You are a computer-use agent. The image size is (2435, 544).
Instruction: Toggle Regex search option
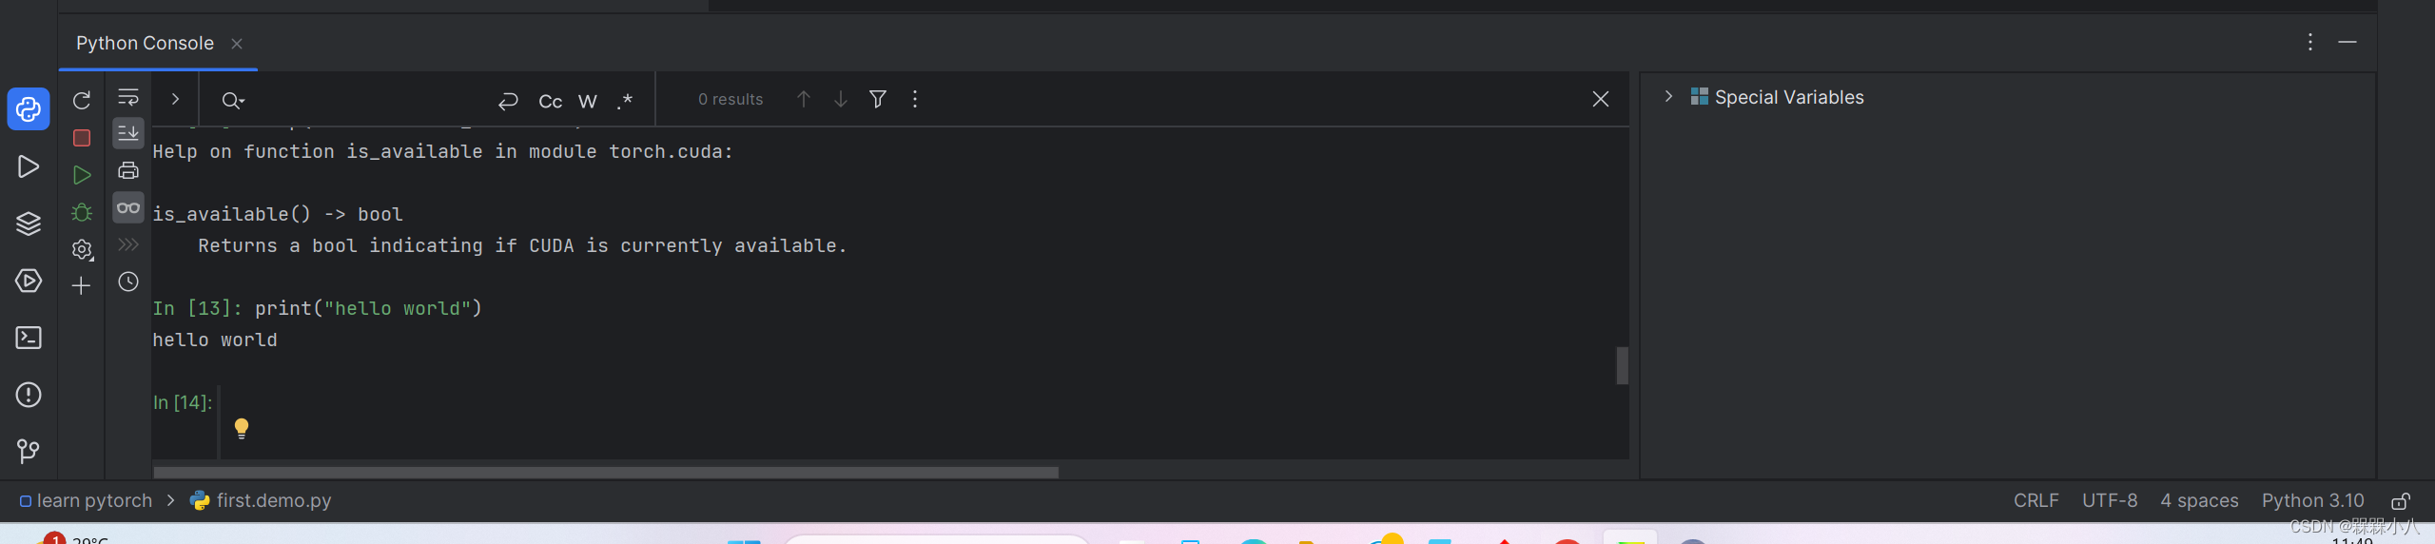[625, 101]
